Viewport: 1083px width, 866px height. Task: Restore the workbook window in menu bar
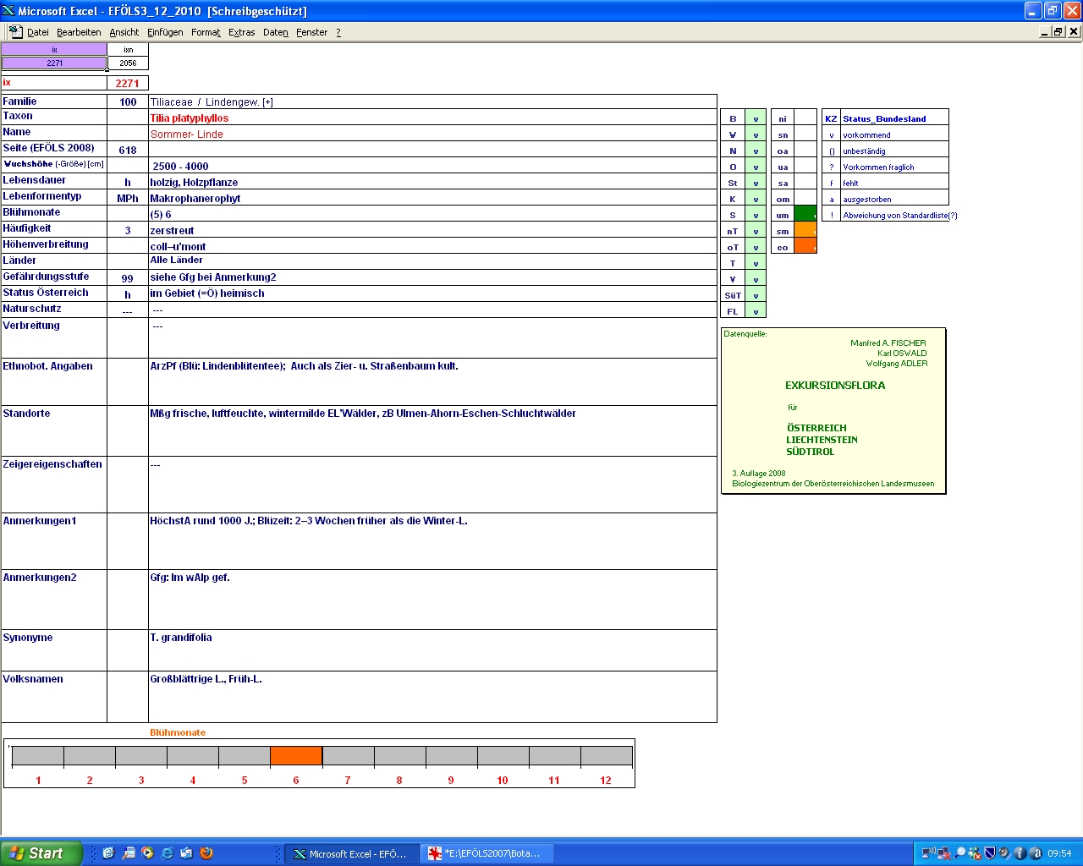(x=1058, y=31)
